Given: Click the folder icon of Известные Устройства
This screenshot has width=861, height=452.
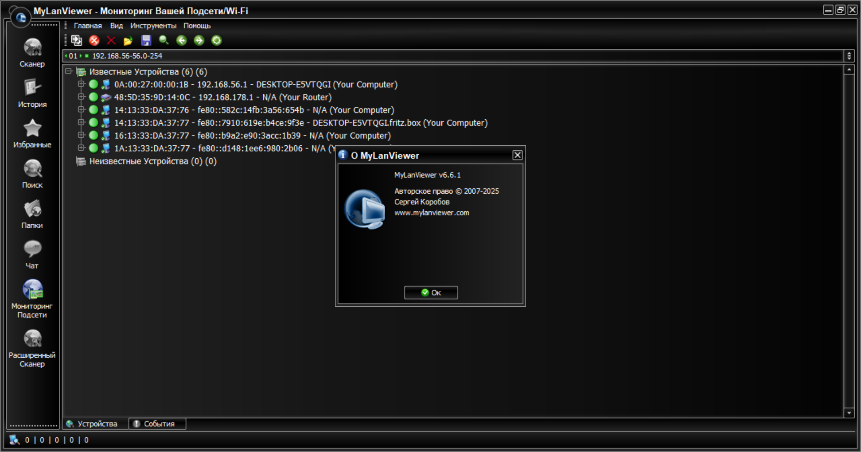Looking at the screenshot, I should (81, 72).
